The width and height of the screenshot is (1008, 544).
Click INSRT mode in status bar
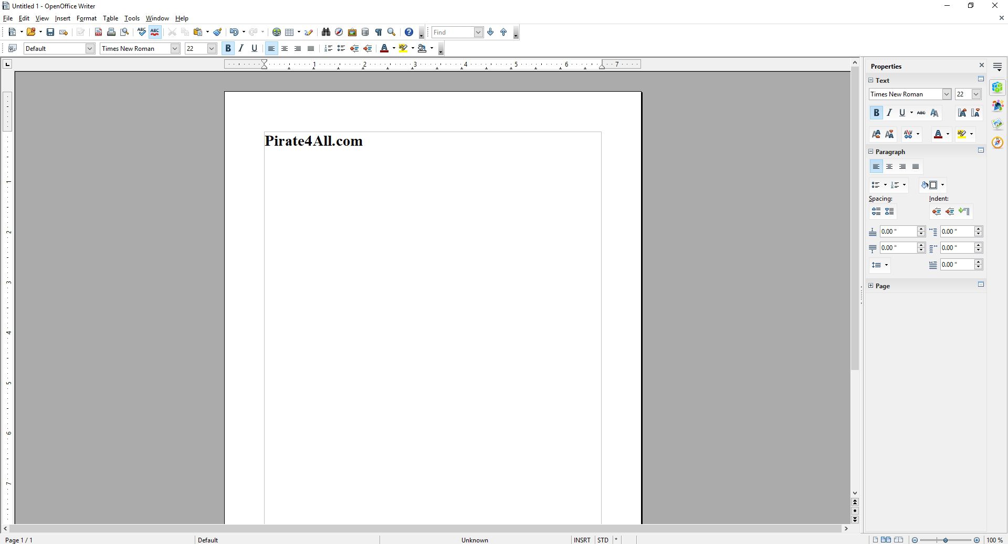coord(582,540)
